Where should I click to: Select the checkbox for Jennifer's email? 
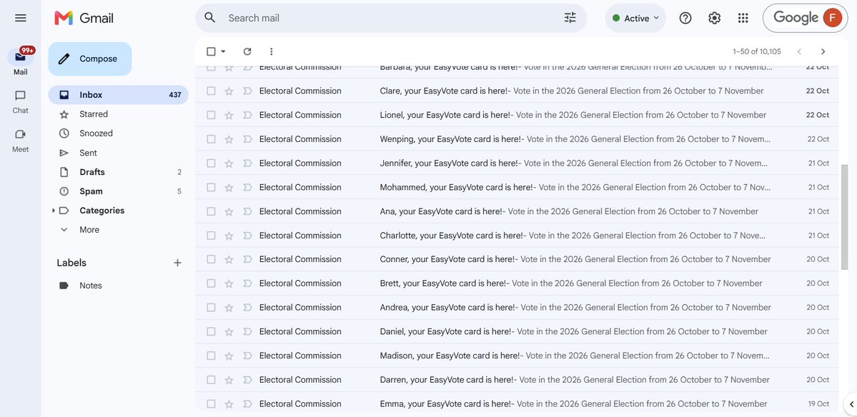(211, 164)
